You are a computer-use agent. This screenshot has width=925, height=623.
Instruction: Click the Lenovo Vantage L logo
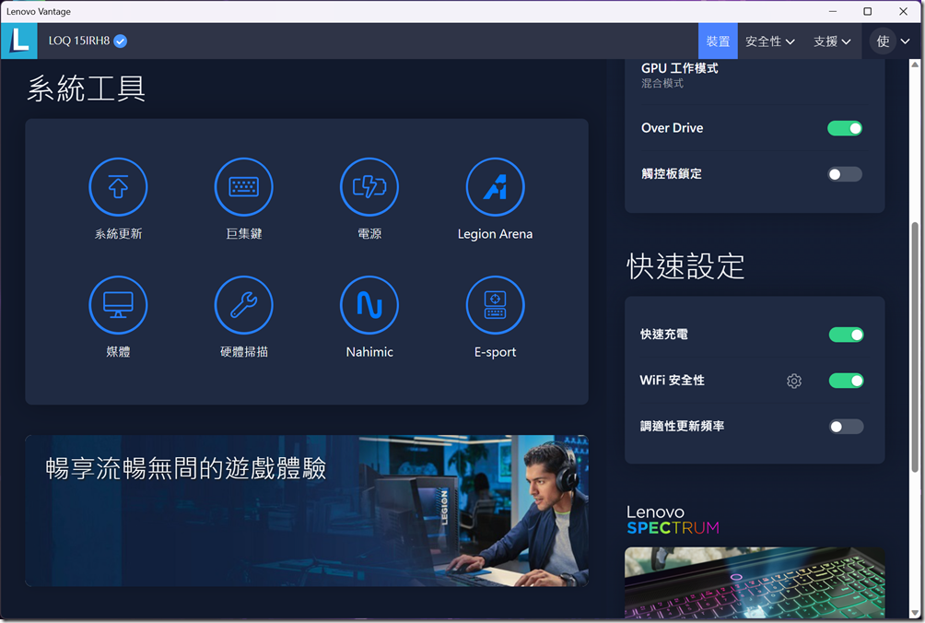pyautogui.click(x=19, y=41)
